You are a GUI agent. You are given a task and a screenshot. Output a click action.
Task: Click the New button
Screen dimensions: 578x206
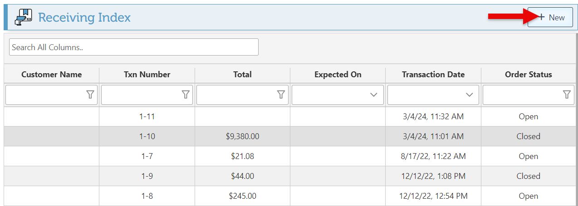coord(550,18)
